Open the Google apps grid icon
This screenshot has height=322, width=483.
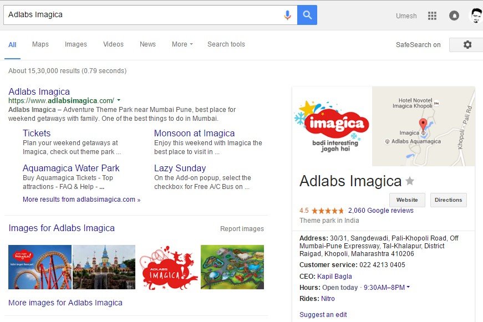pos(432,16)
